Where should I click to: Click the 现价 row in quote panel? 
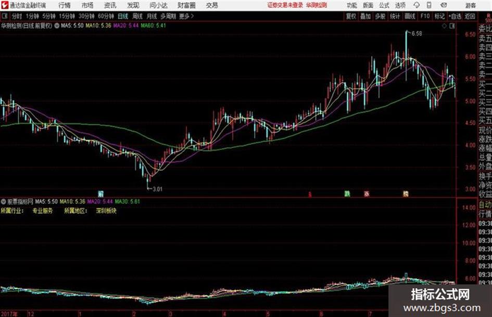tap(485, 130)
